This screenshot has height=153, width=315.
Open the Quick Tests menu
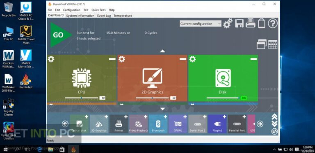coord(98,10)
